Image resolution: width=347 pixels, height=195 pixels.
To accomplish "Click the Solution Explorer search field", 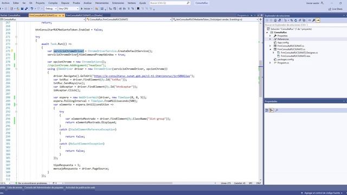I will pyautogui.click(x=305, y=25).
